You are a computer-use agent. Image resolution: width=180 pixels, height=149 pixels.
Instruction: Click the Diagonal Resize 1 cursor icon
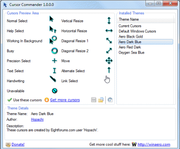click(109, 41)
